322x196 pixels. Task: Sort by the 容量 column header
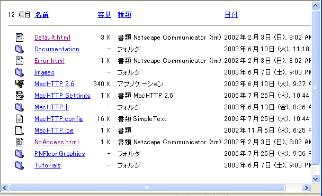tap(104, 15)
